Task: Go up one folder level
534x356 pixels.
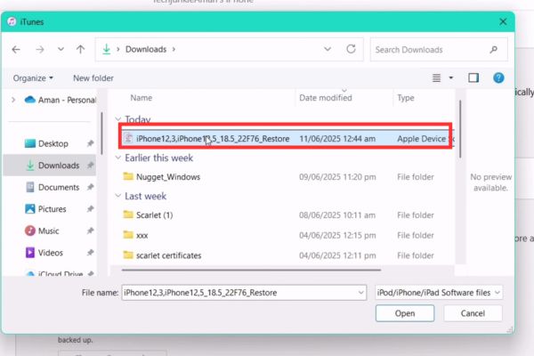Action: click(81, 50)
